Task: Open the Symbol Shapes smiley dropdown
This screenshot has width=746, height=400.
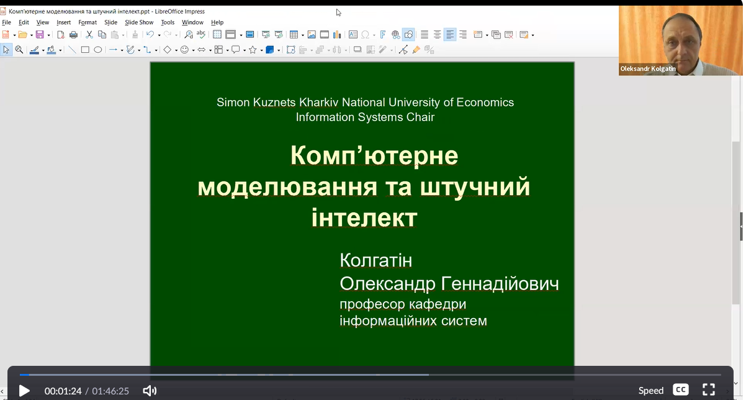Action: pyautogui.click(x=193, y=50)
